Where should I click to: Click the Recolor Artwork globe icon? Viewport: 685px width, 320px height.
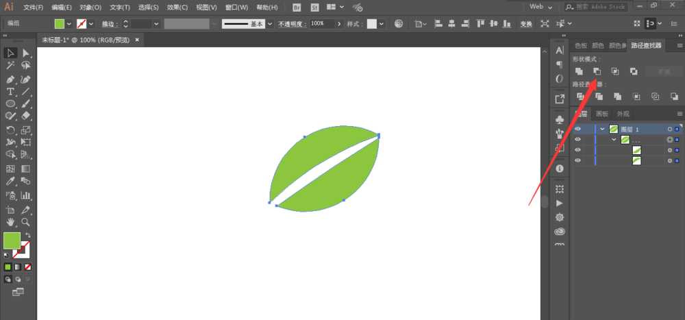399,23
